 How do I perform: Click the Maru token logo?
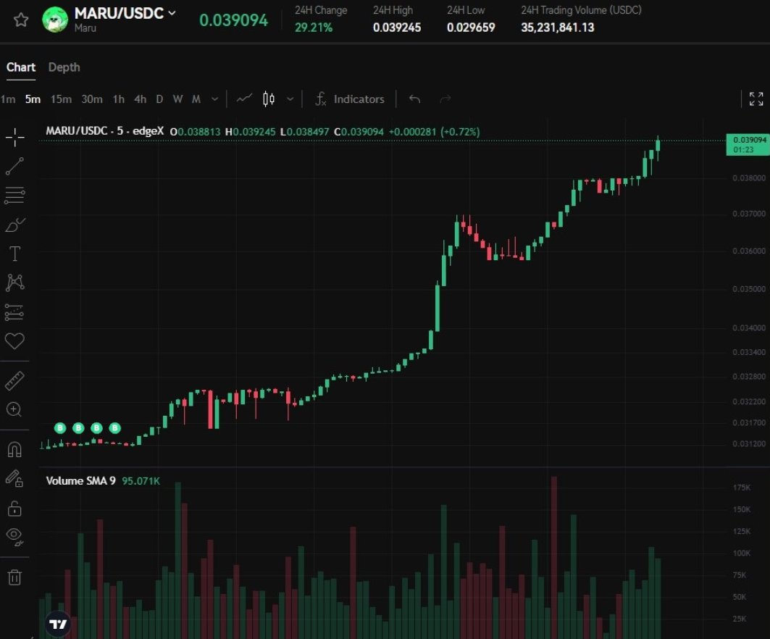tap(55, 20)
